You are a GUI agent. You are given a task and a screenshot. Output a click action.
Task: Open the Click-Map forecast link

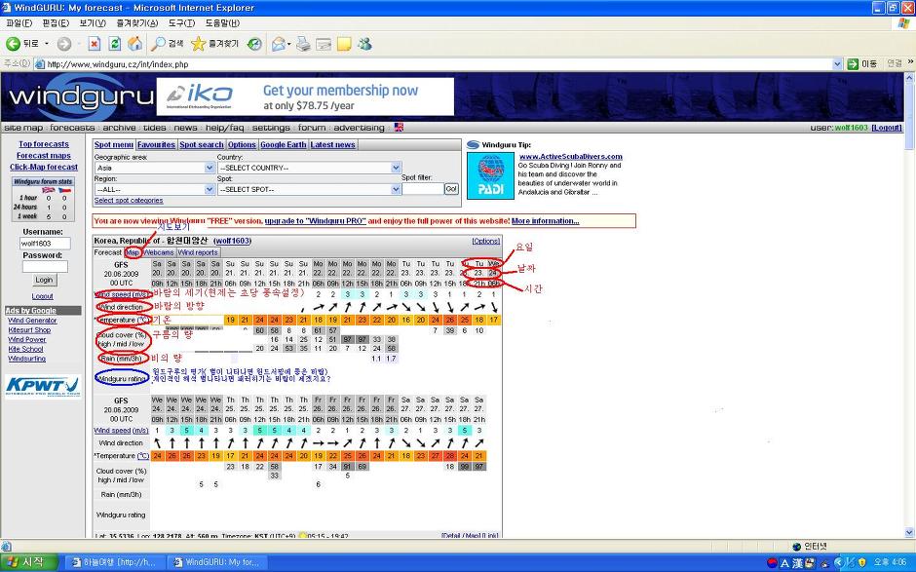pyautogui.click(x=44, y=167)
